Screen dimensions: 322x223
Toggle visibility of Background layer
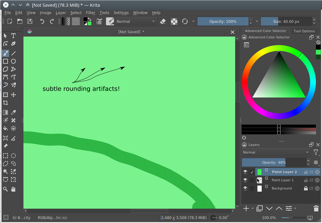245,189
